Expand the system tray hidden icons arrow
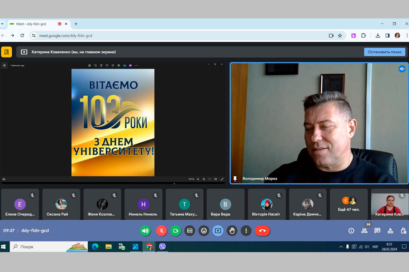The image size is (409, 272). click(x=341, y=247)
